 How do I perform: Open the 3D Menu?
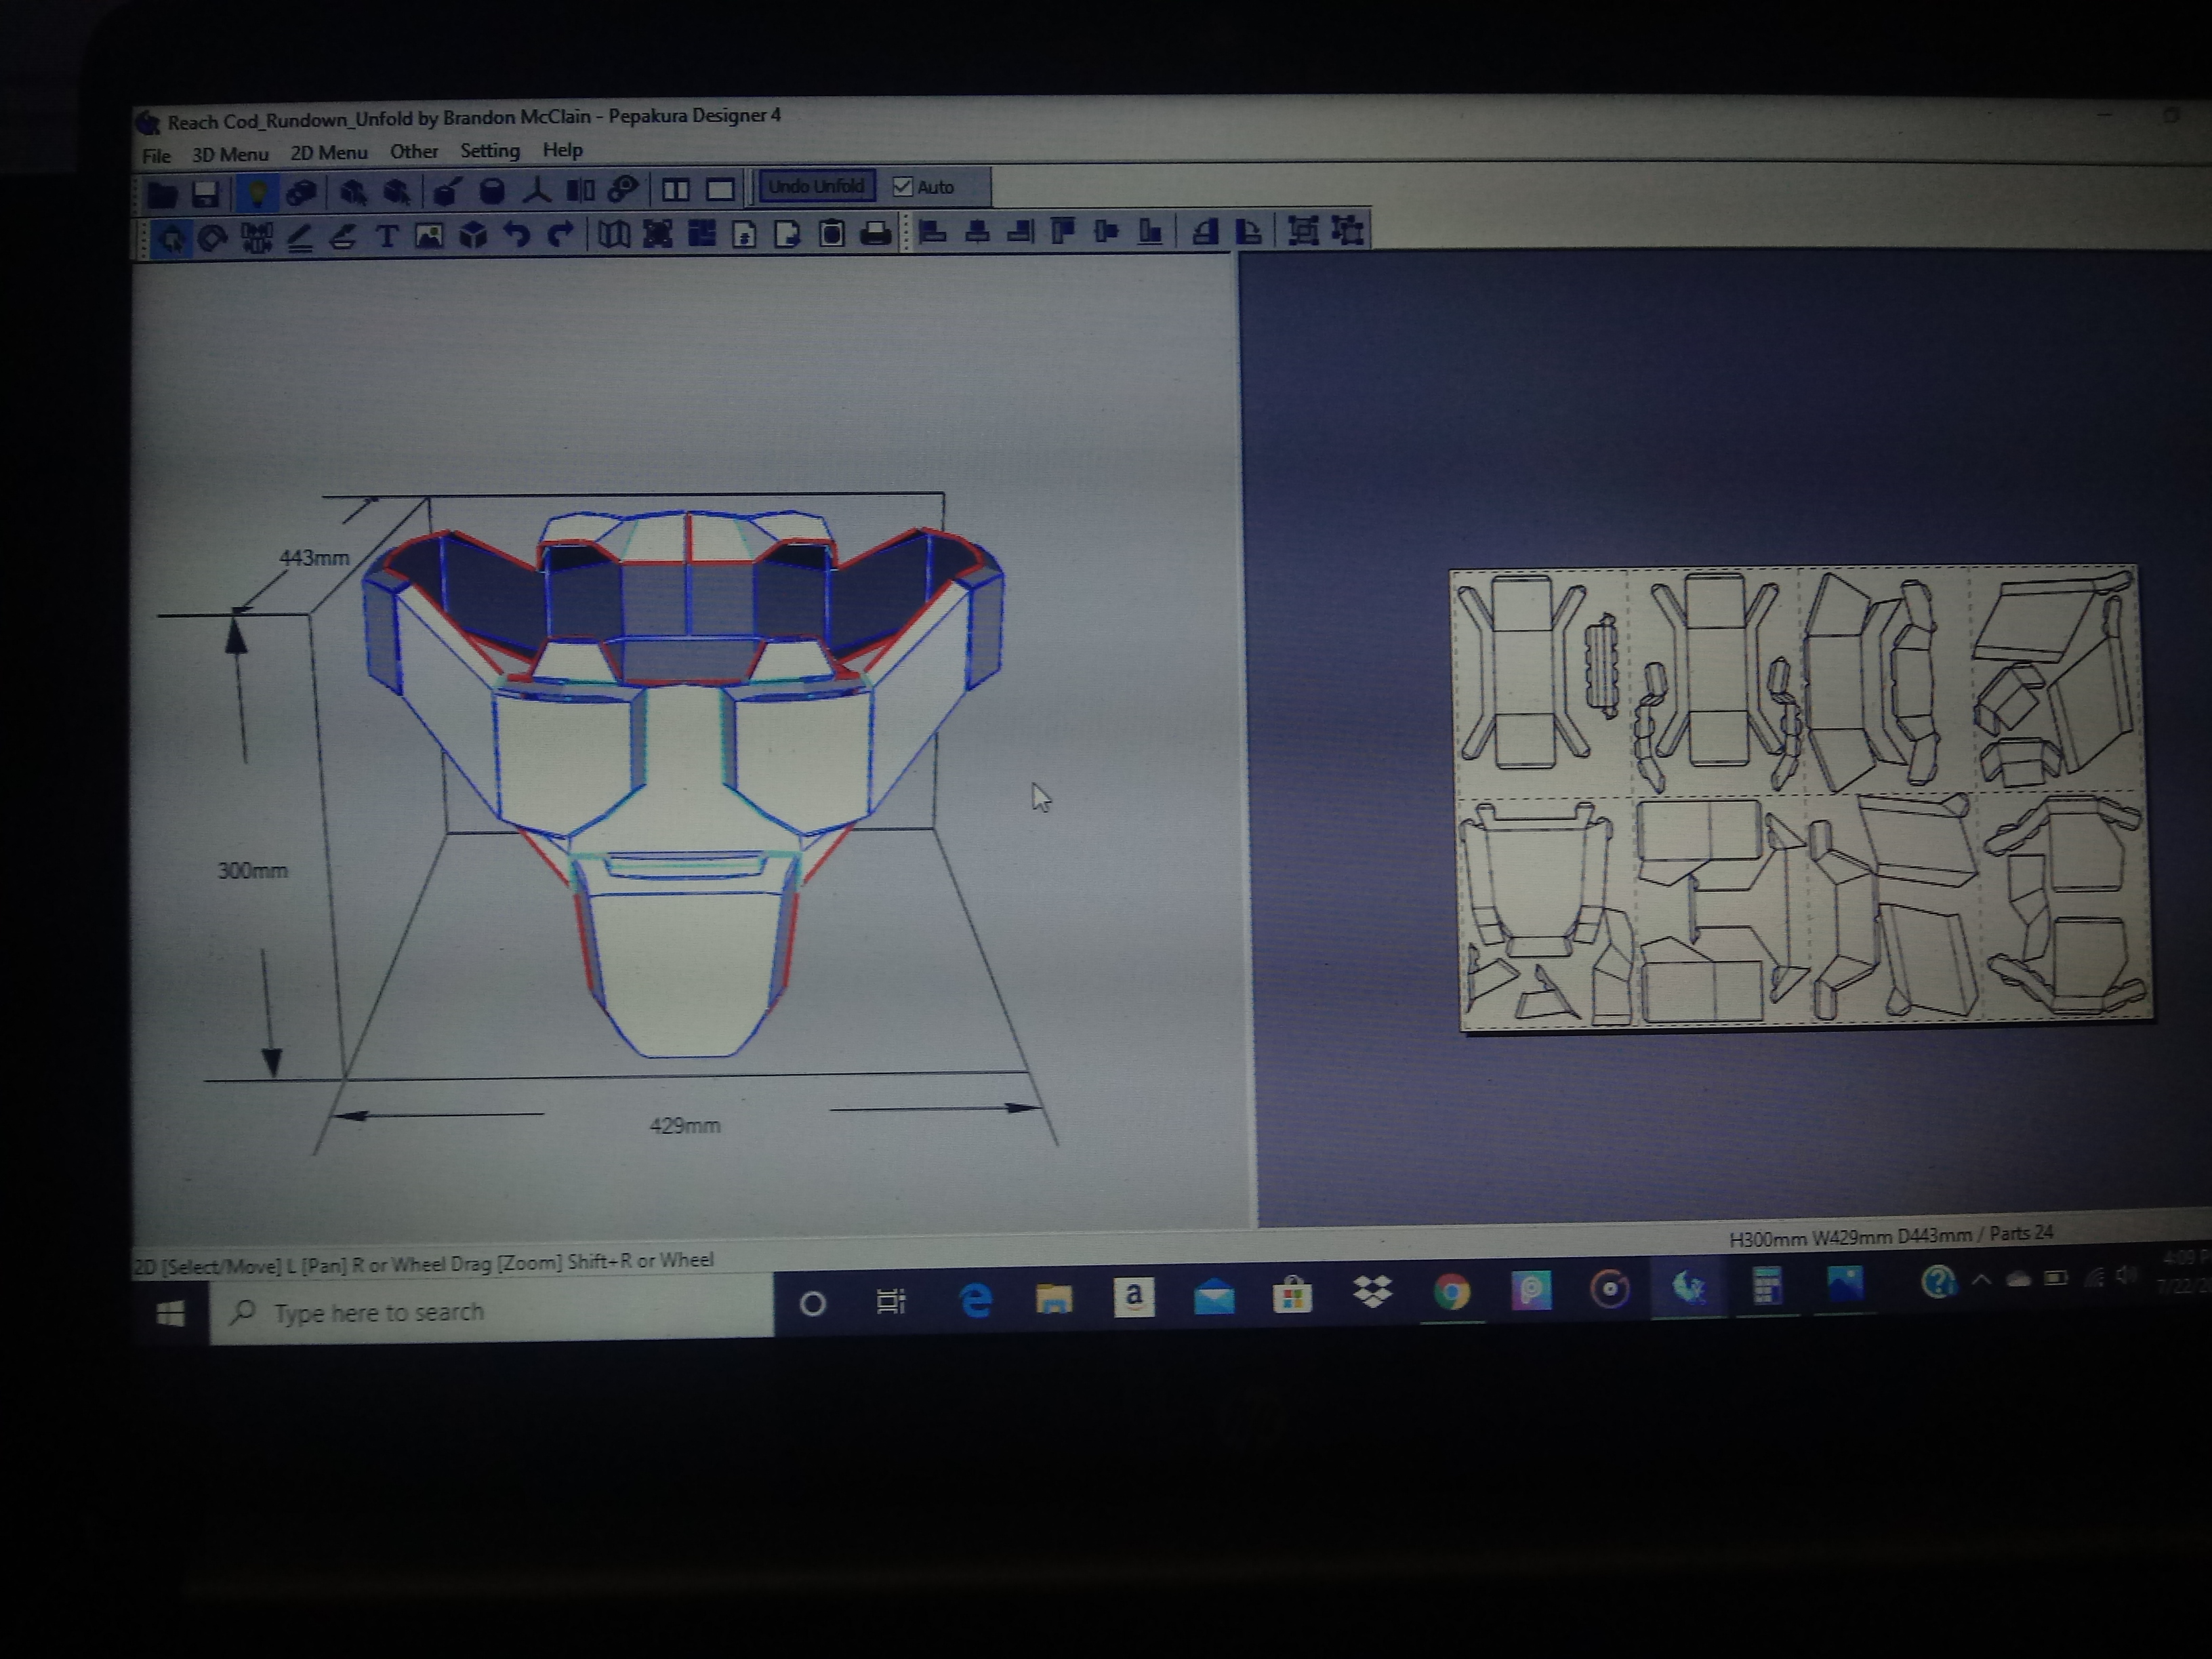(x=230, y=155)
